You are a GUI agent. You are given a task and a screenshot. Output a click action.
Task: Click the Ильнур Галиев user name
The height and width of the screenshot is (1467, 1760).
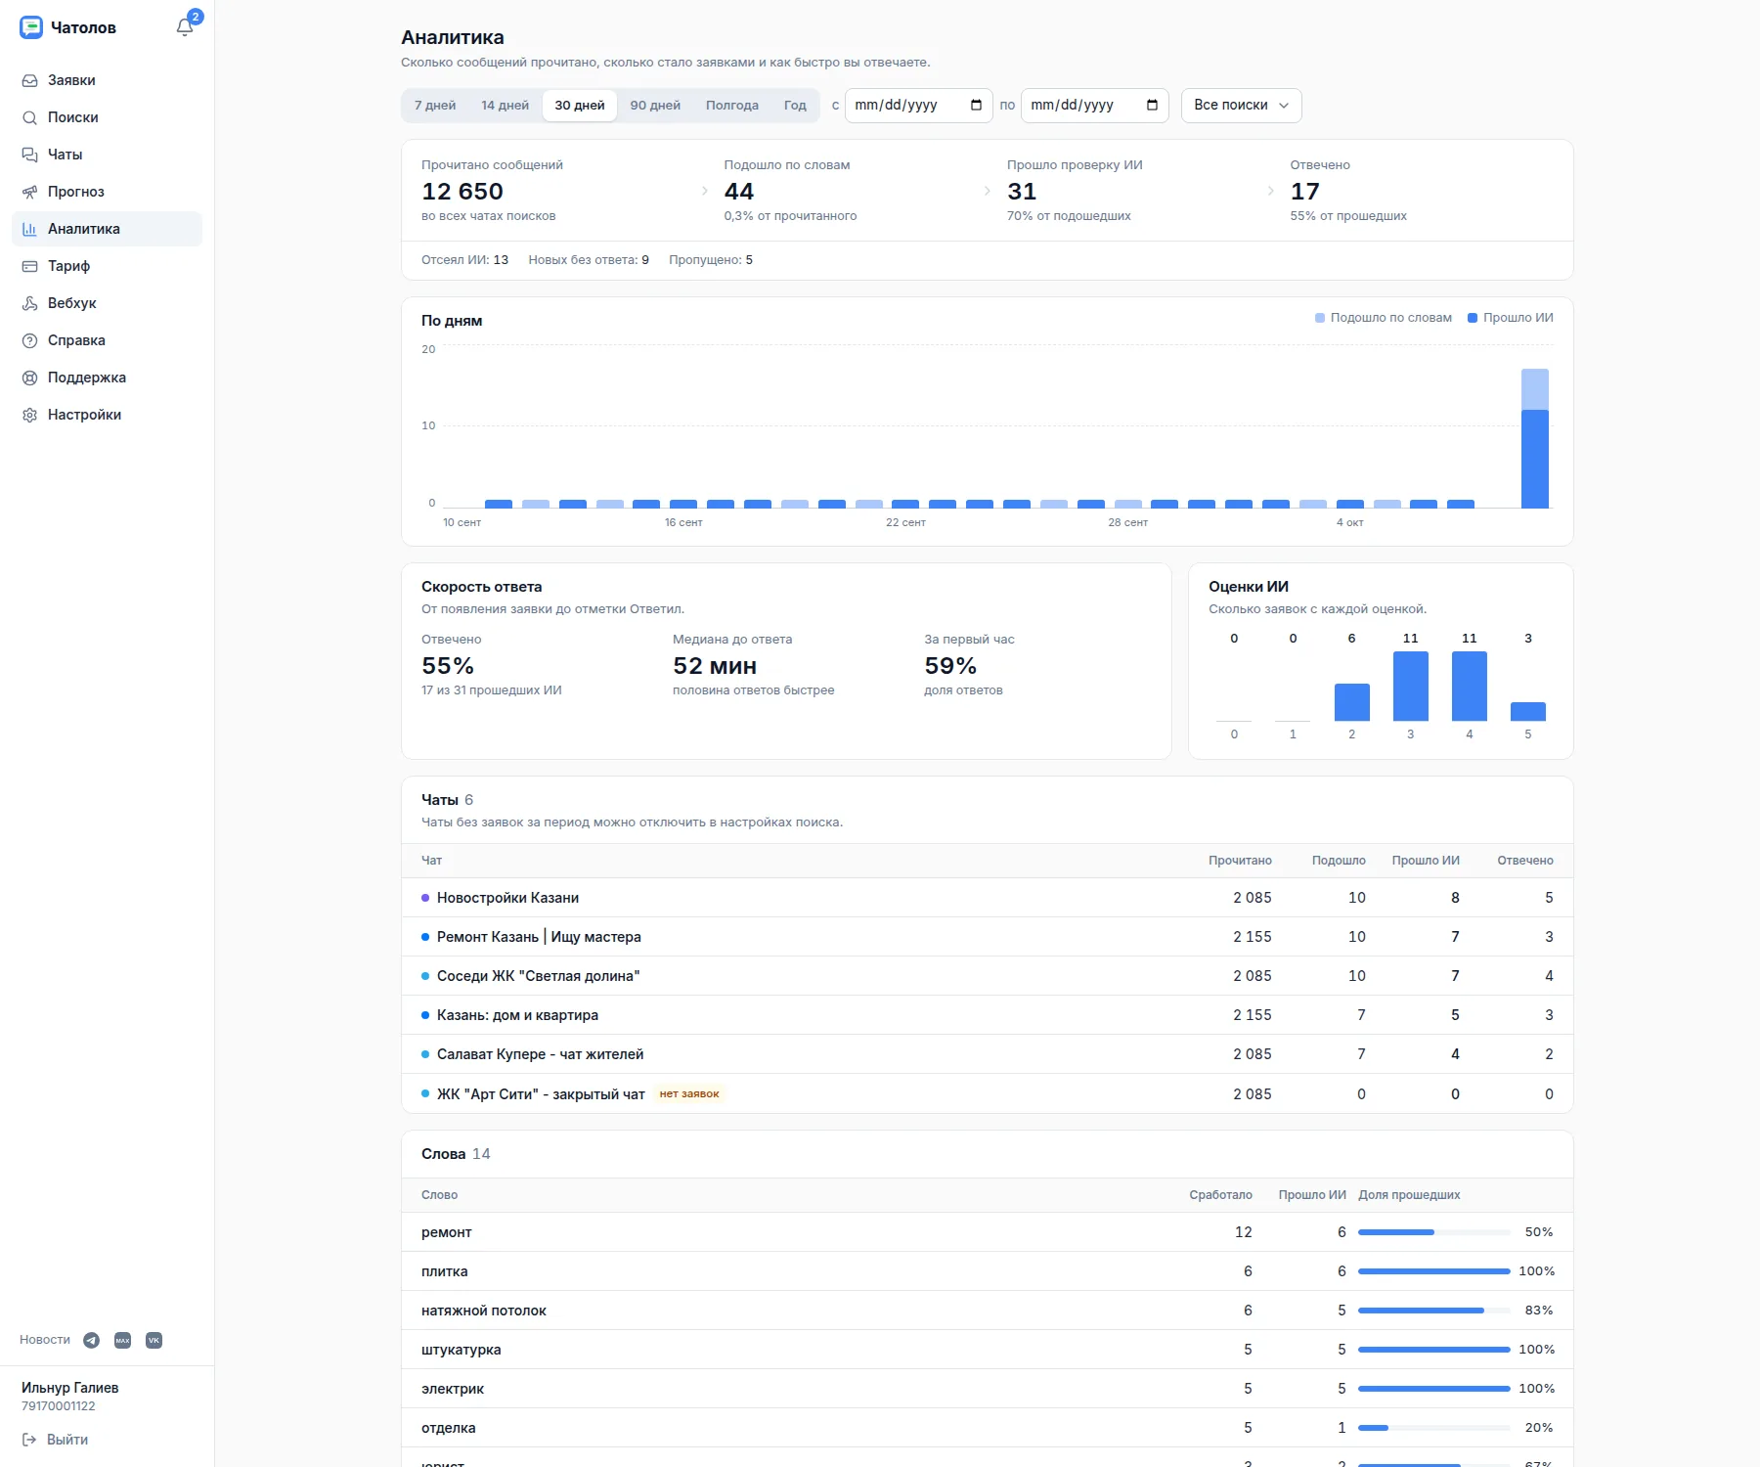70,1388
